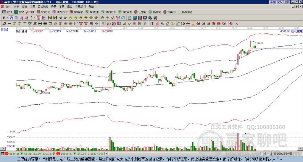Select the hand pan cursor tool
Image resolution: width=303 pixels, height=162 pixels.
(x=102, y=18)
